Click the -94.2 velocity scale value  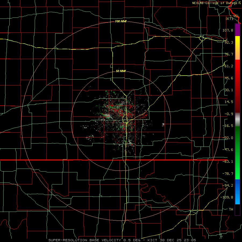pyautogui.click(x=228, y=185)
